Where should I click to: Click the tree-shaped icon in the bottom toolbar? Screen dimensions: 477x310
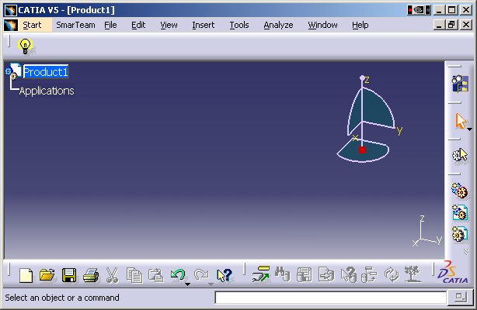[x=413, y=274]
